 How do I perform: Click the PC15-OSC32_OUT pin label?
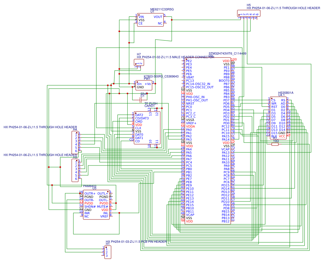pyautogui.click(x=200, y=87)
